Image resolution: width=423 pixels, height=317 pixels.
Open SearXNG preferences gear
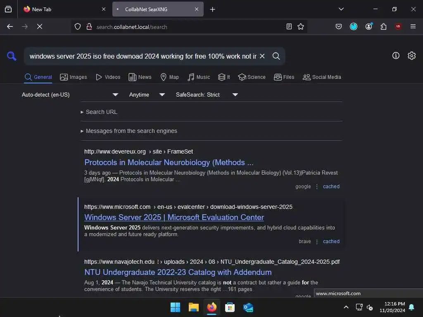411,56
